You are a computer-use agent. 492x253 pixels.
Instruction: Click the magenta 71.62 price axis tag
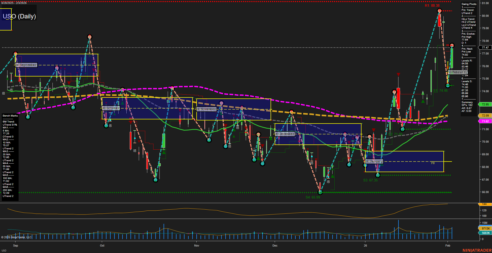click(x=485, y=121)
